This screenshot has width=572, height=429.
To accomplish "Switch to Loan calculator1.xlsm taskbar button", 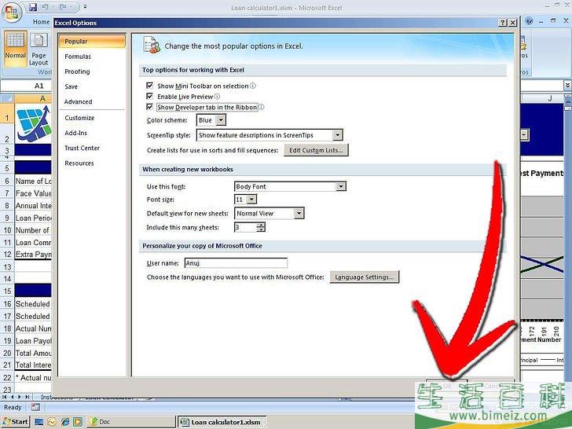I will pyautogui.click(x=222, y=422).
